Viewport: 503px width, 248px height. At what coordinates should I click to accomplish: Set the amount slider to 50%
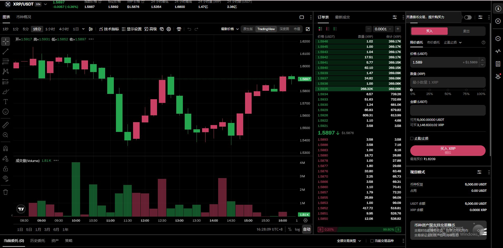448,90
